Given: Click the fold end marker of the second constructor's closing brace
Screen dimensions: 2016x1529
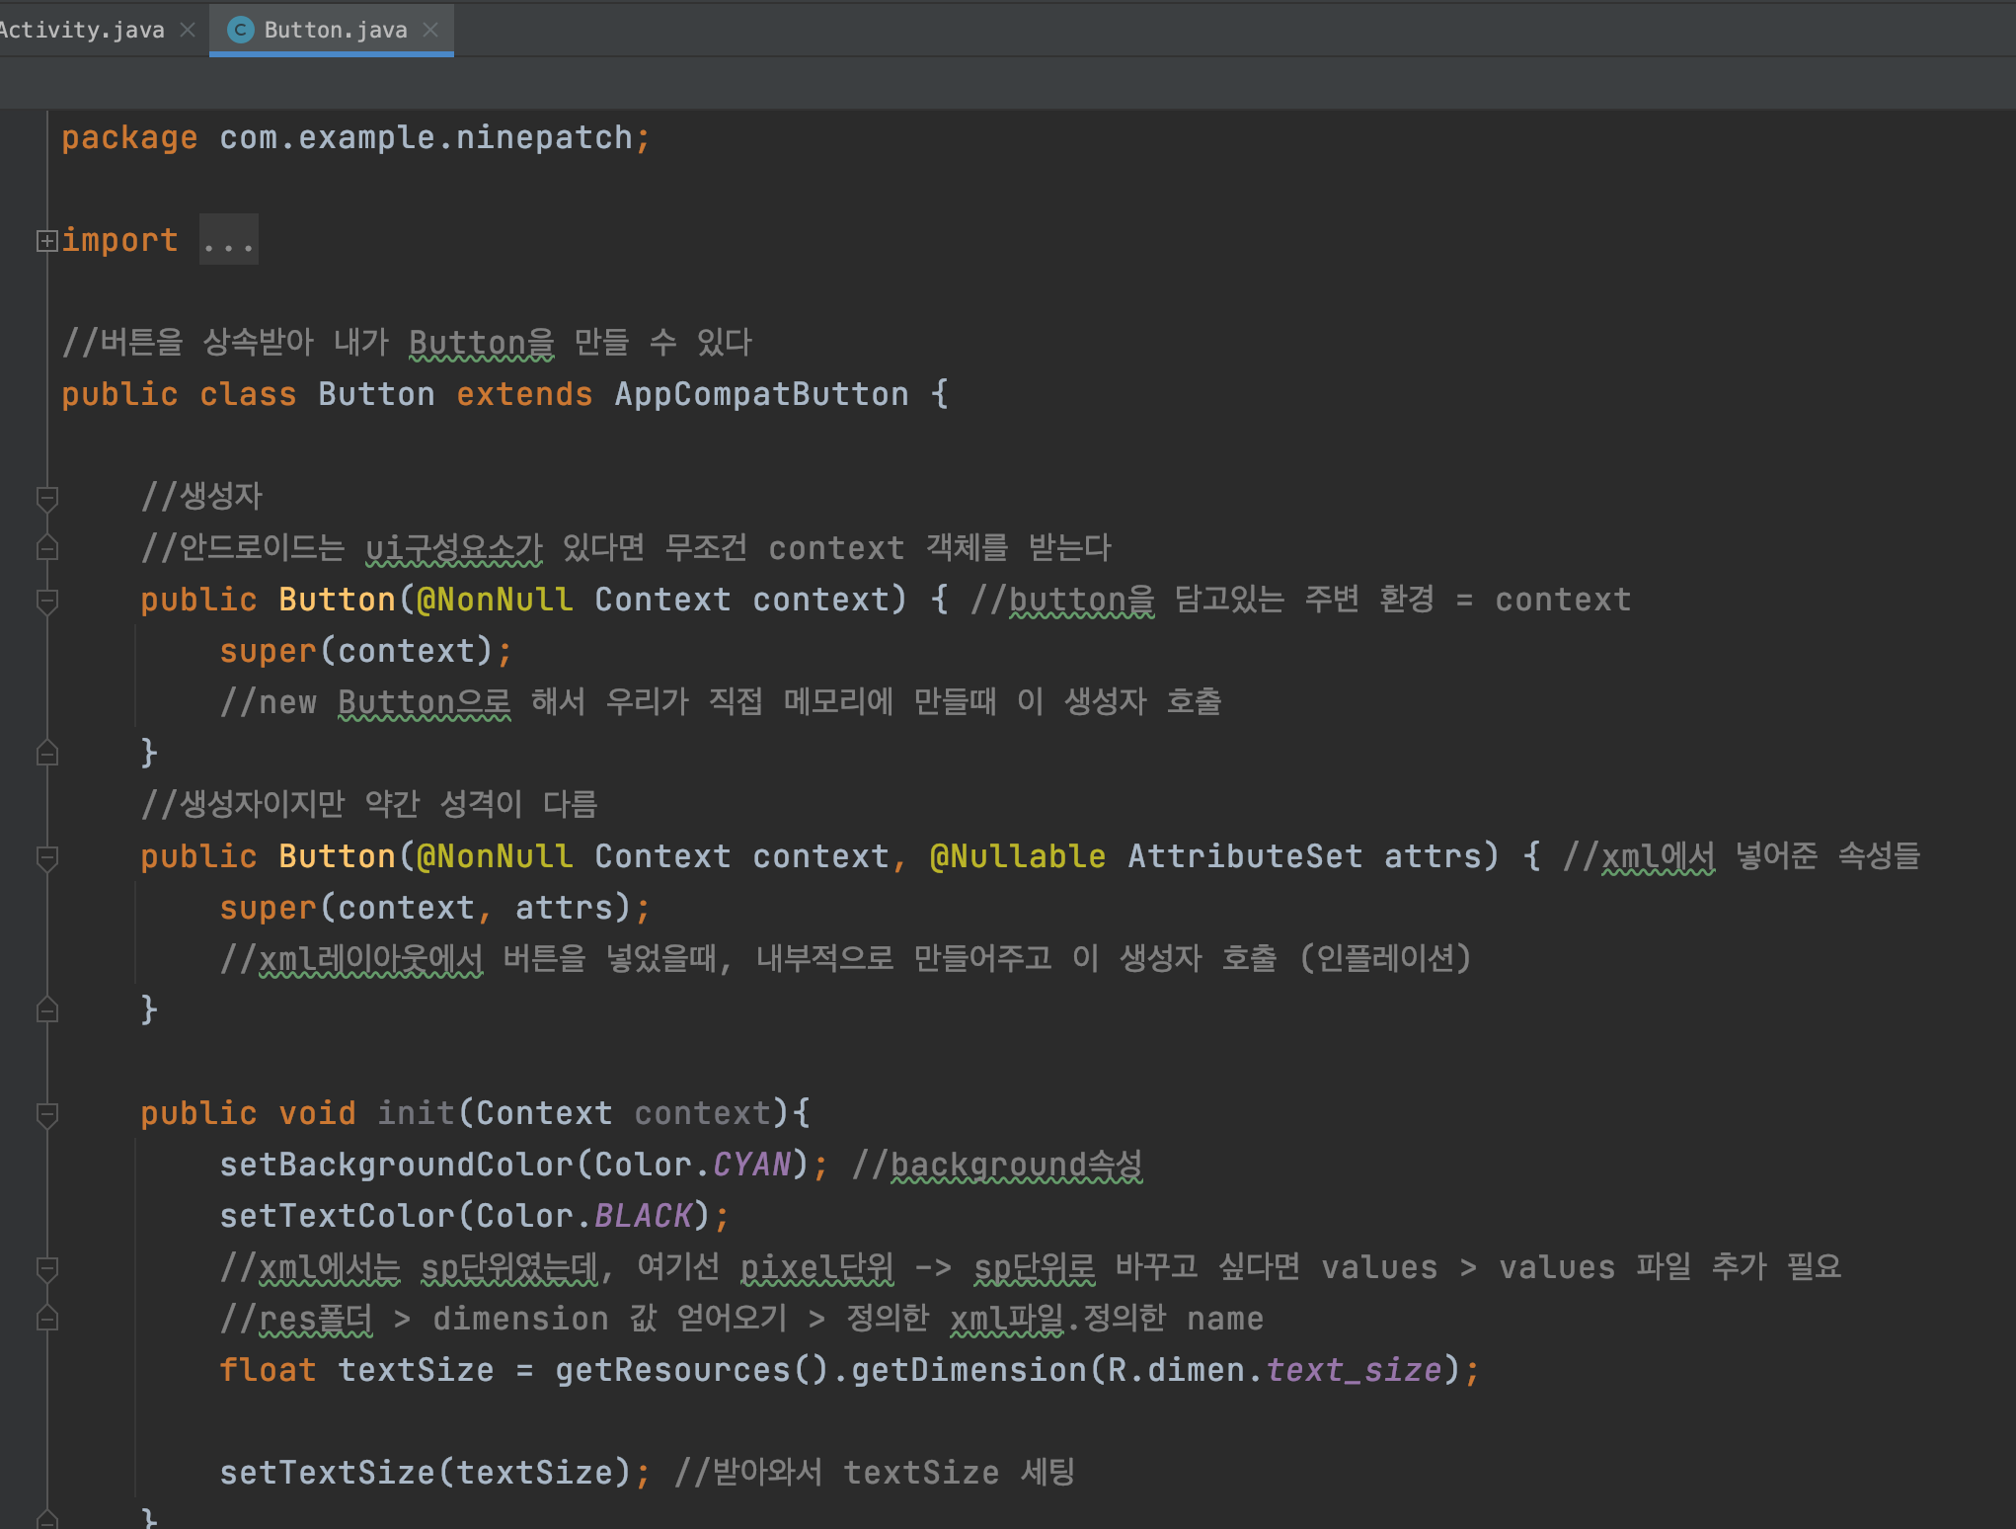Looking at the screenshot, I should [x=46, y=1010].
